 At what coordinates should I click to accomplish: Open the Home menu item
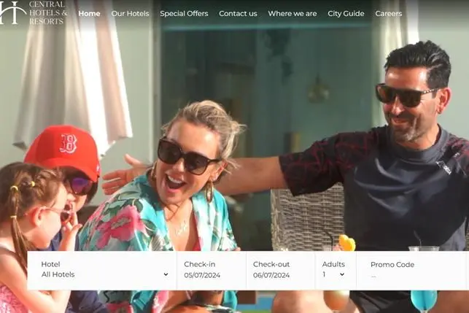(x=89, y=13)
